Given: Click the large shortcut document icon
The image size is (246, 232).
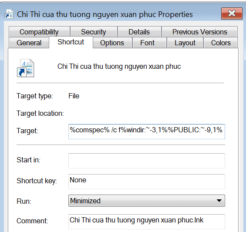Looking at the screenshot, I should pos(25,68).
